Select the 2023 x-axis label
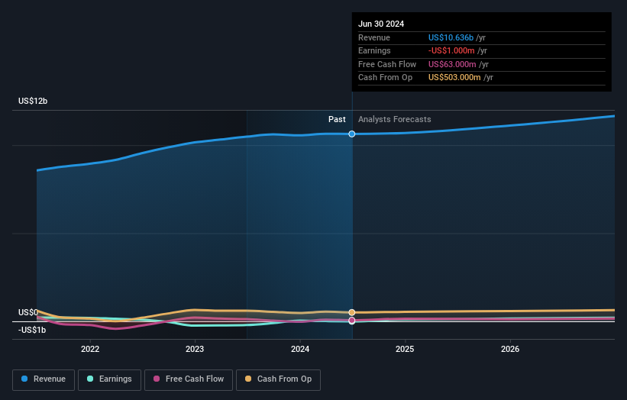 click(195, 349)
